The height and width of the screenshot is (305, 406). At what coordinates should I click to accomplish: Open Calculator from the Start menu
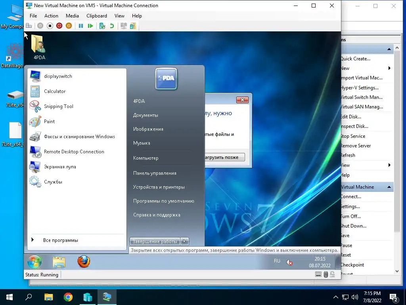pos(77,91)
